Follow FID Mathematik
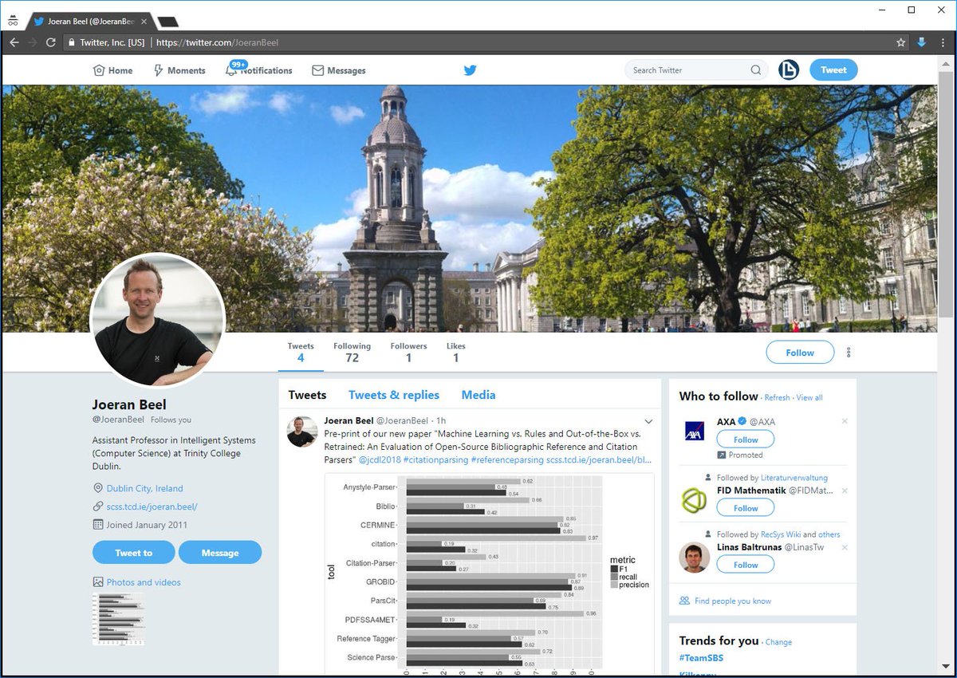The image size is (957, 678). click(x=745, y=508)
